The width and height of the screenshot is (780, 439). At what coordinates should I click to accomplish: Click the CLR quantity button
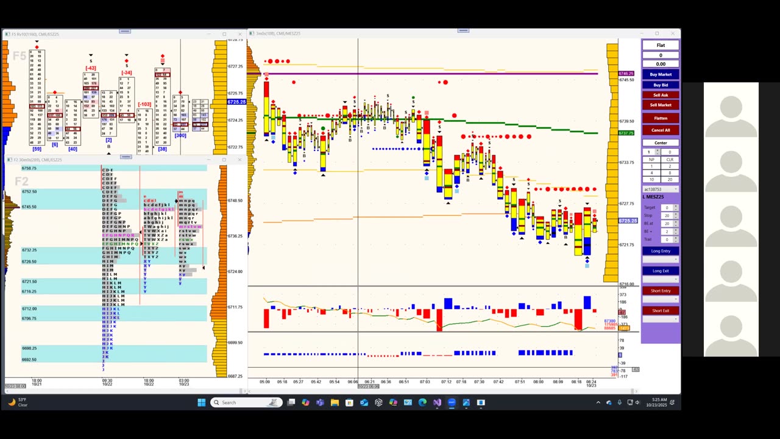click(670, 160)
